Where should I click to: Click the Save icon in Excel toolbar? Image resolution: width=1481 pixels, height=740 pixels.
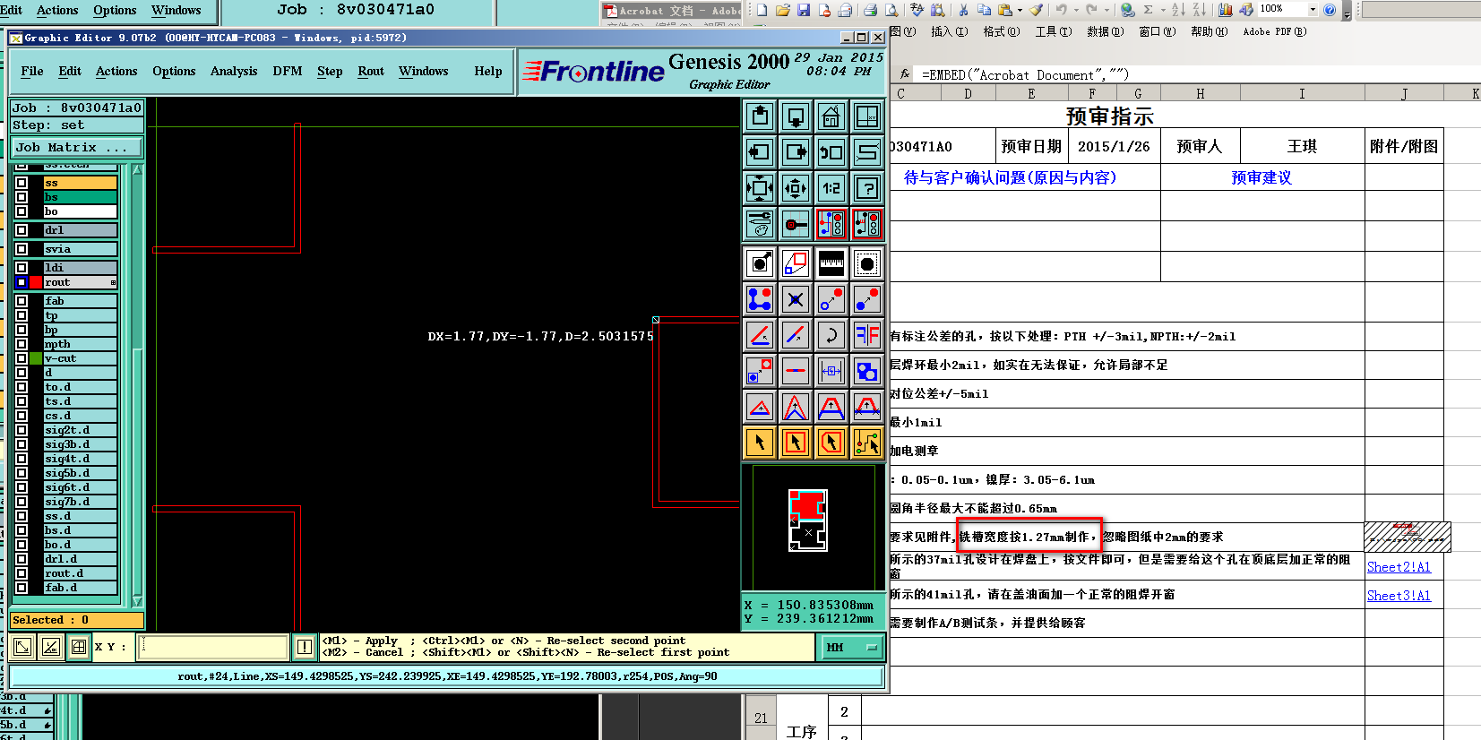(804, 10)
